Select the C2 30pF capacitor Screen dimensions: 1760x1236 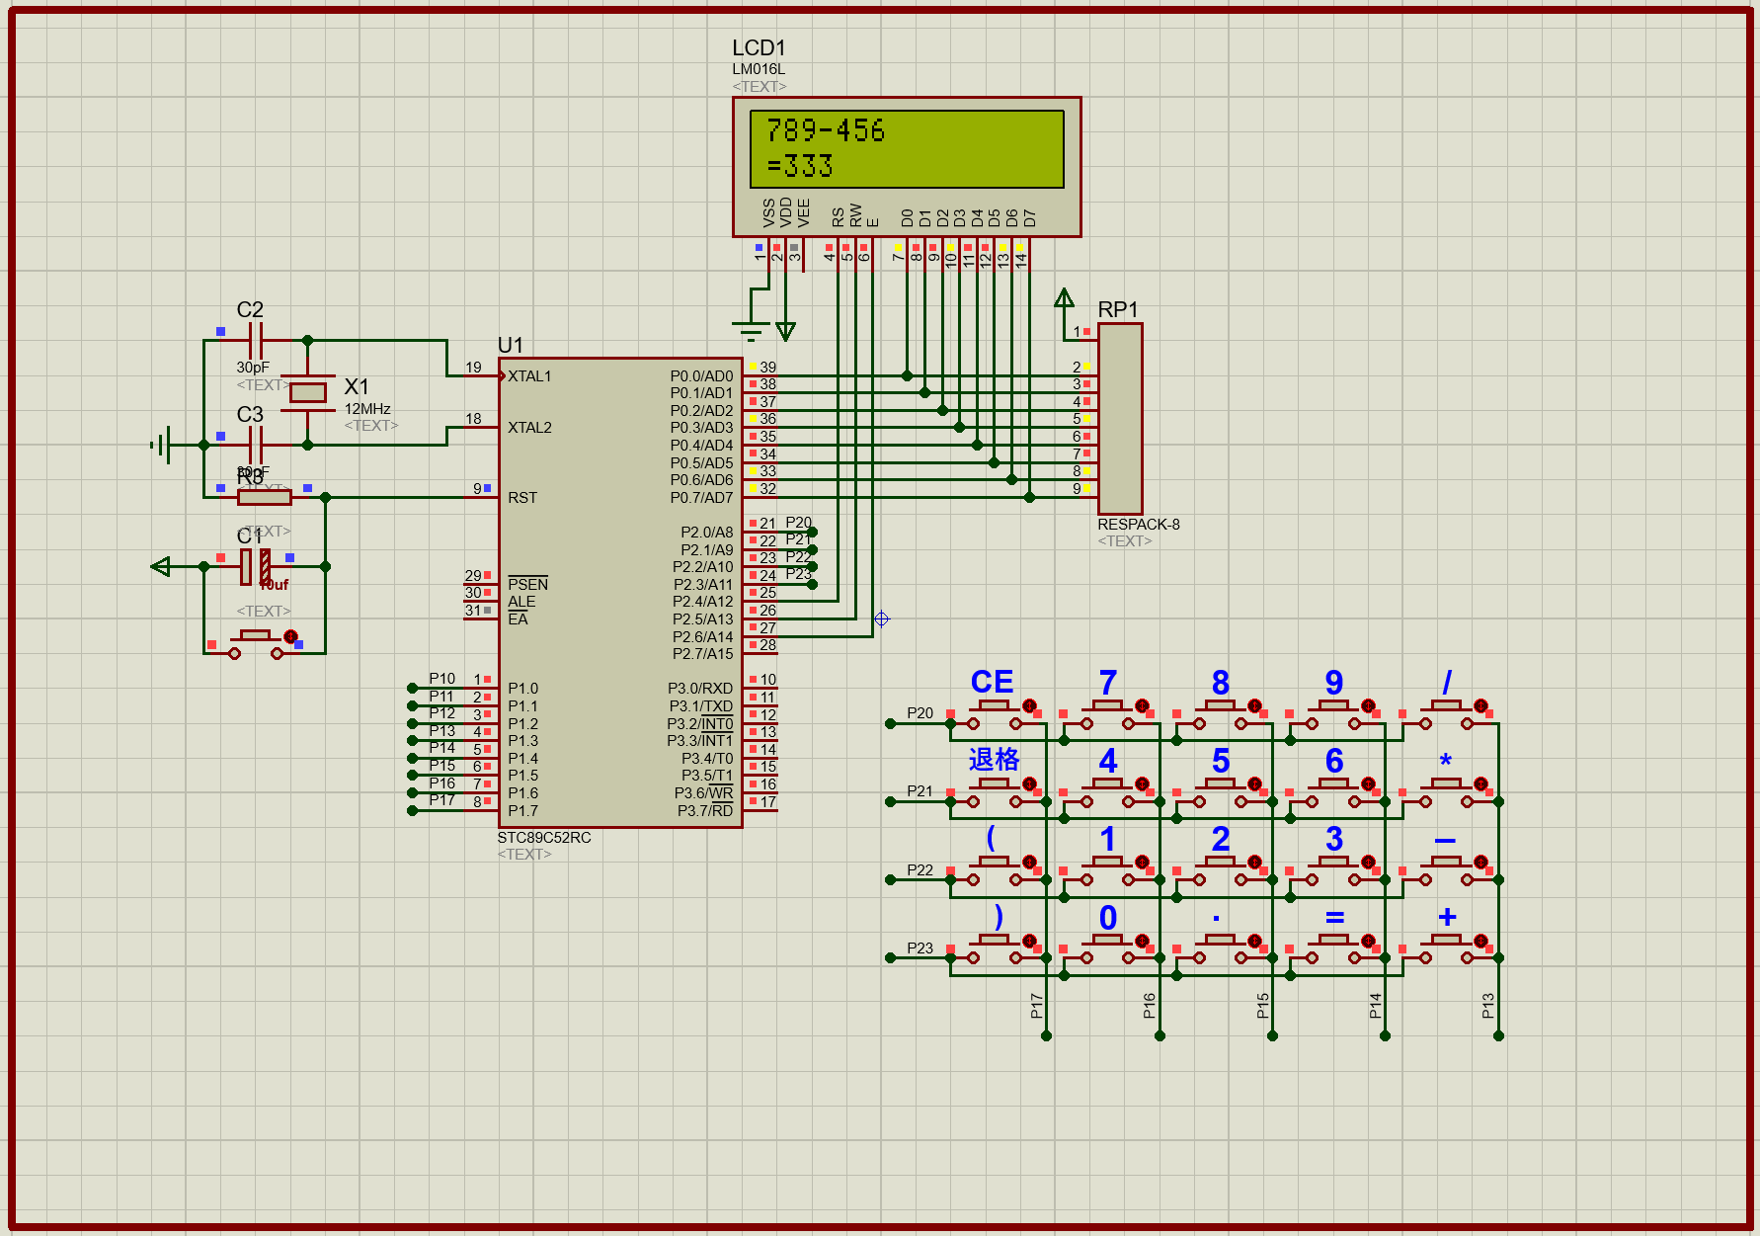256,341
